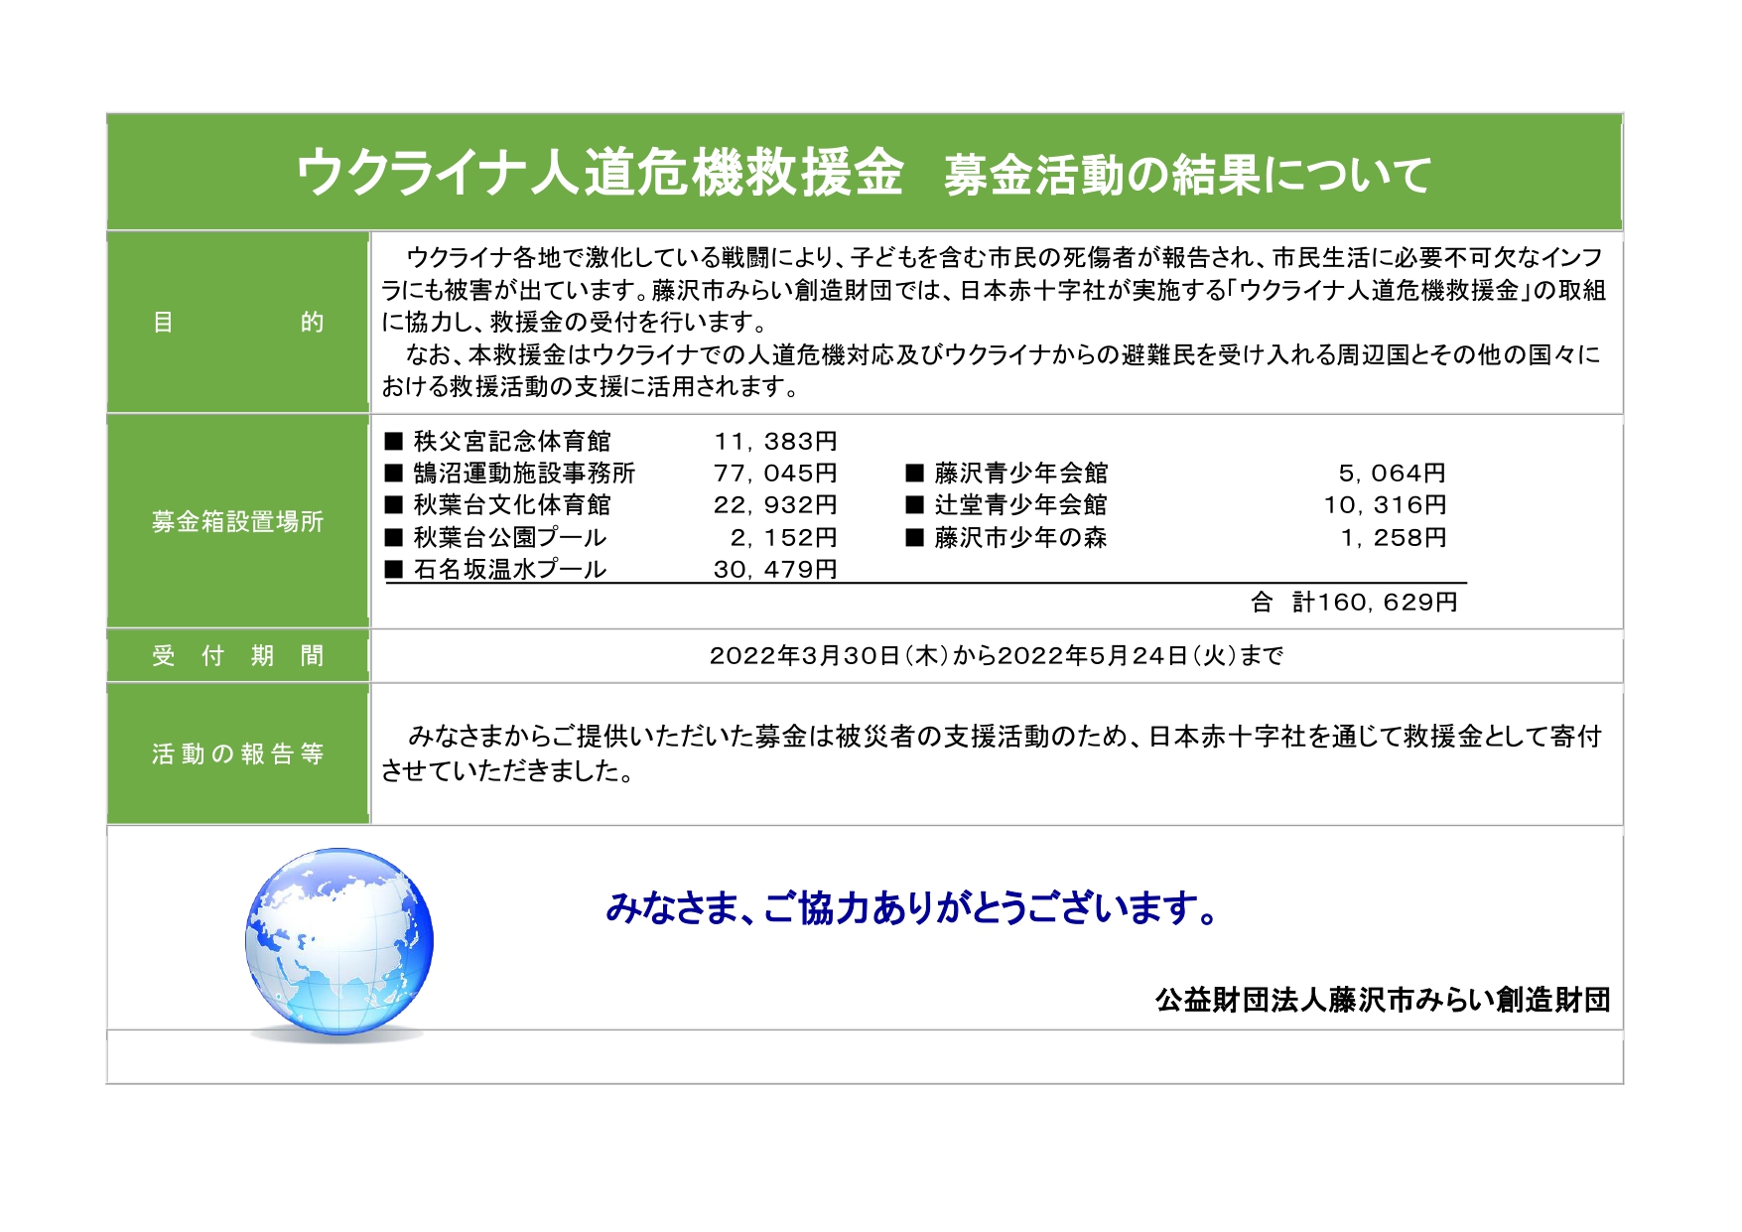Click the 10,316円 amount for 辻堂青少年会館
This screenshot has height=1232, width=1742.
pos(1385,505)
